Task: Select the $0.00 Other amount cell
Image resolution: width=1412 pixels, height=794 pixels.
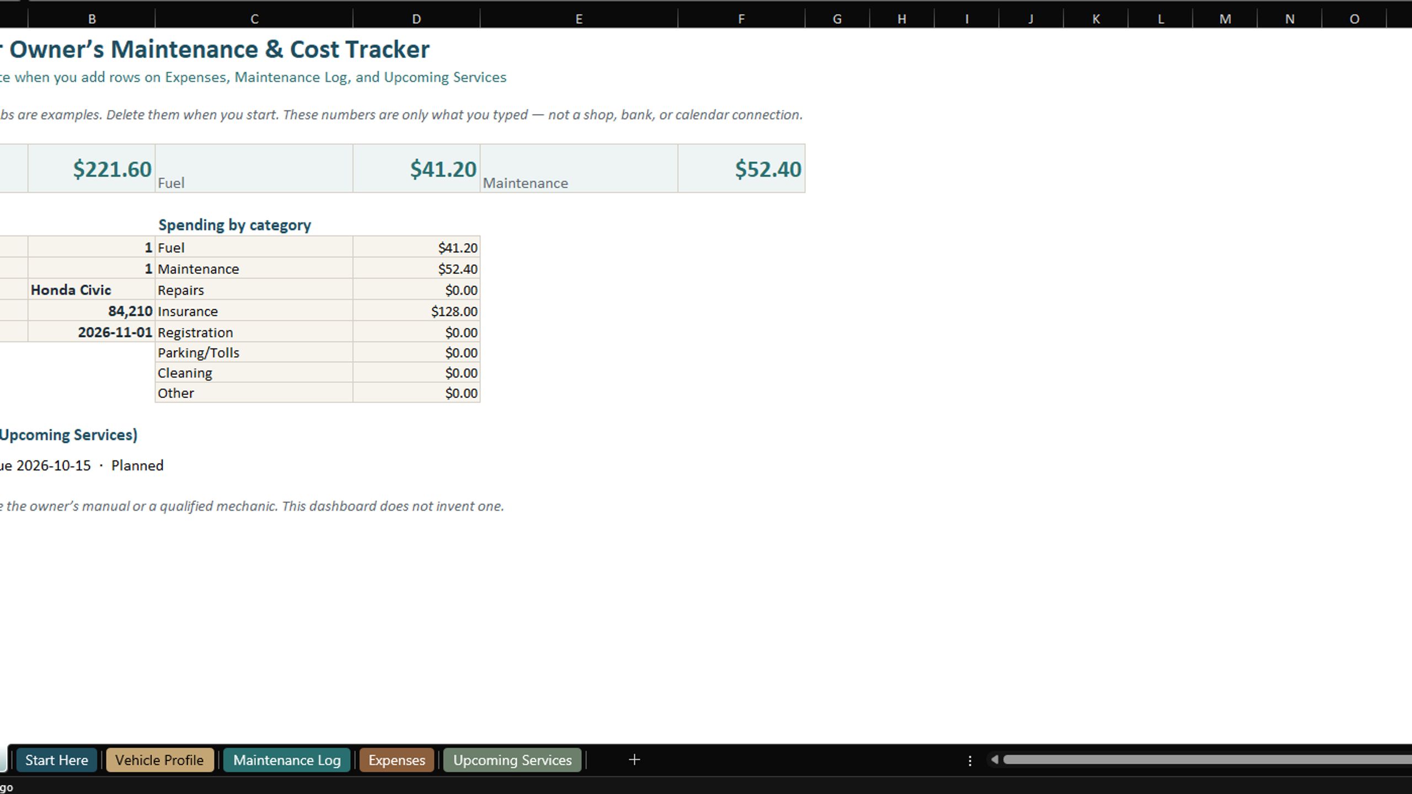Action: (416, 393)
